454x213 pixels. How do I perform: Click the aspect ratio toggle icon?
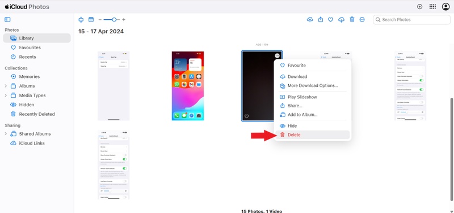[x=81, y=20]
